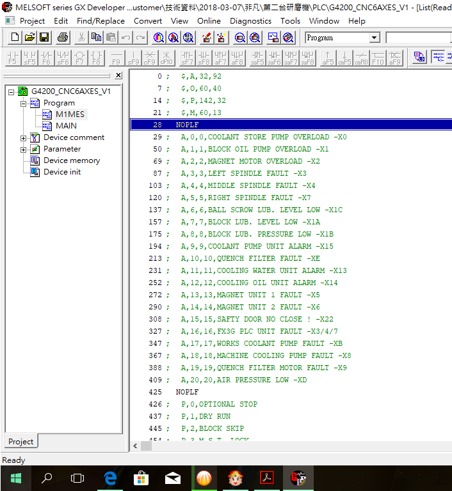Image resolution: width=452 pixels, height=491 pixels.
Task: Click the sF5 parallel contact icon
Action: [29, 58]
